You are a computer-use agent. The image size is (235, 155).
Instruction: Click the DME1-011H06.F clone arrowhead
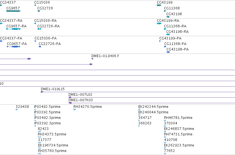[92, 59]
